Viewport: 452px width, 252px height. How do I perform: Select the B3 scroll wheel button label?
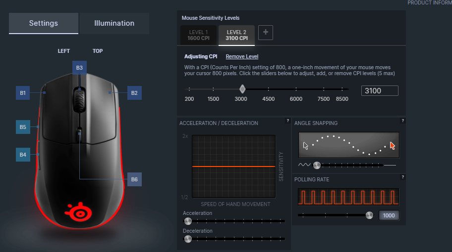(x=79, y=68)
